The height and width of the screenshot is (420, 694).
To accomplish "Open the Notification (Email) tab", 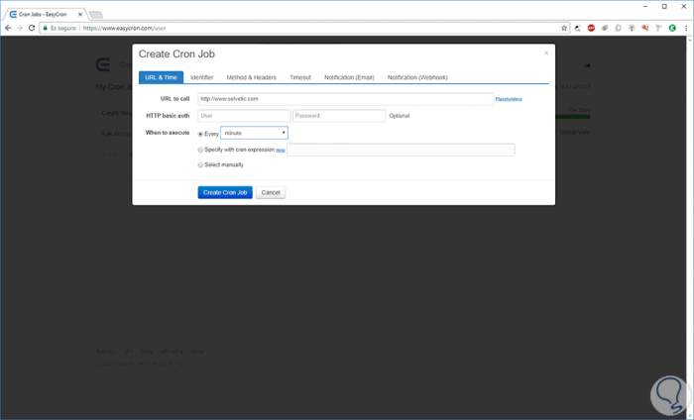I will click(349, 77).
